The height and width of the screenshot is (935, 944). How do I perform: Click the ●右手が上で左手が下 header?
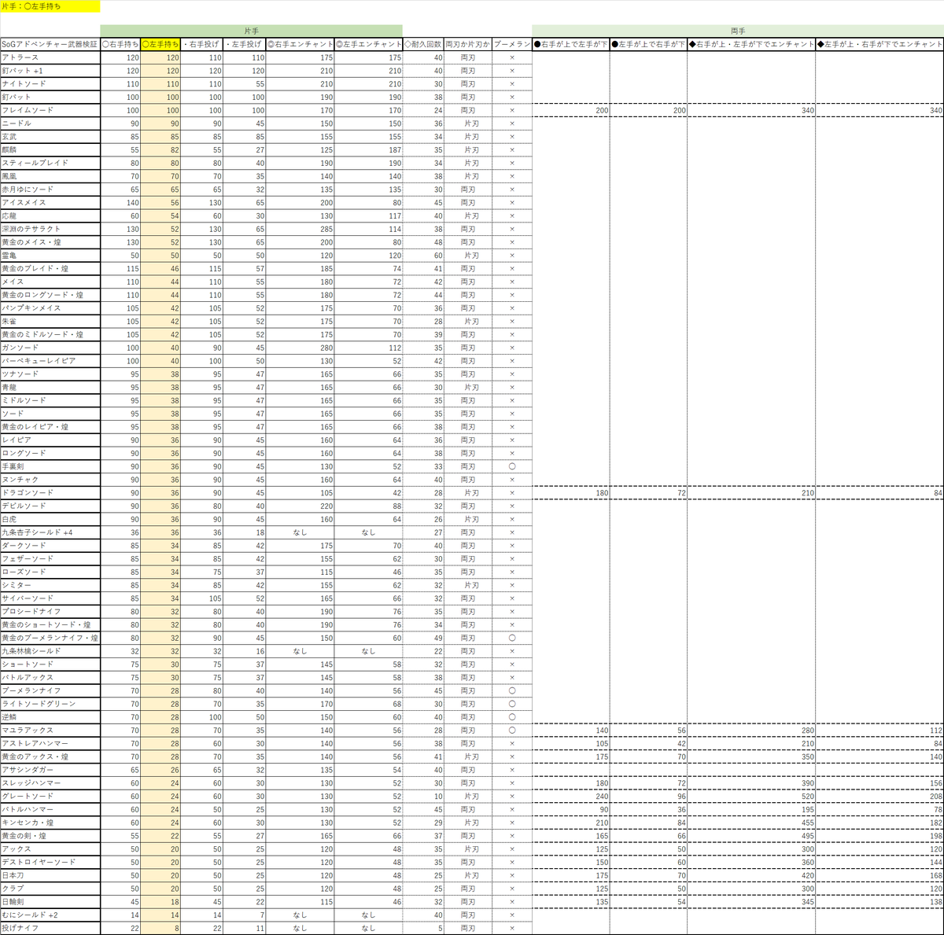571,44
